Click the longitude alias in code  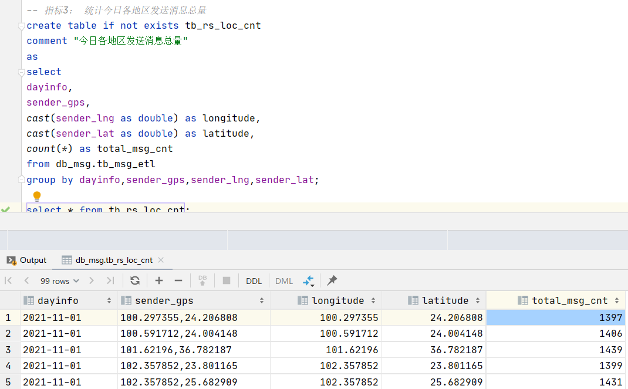tap(229, 119)
